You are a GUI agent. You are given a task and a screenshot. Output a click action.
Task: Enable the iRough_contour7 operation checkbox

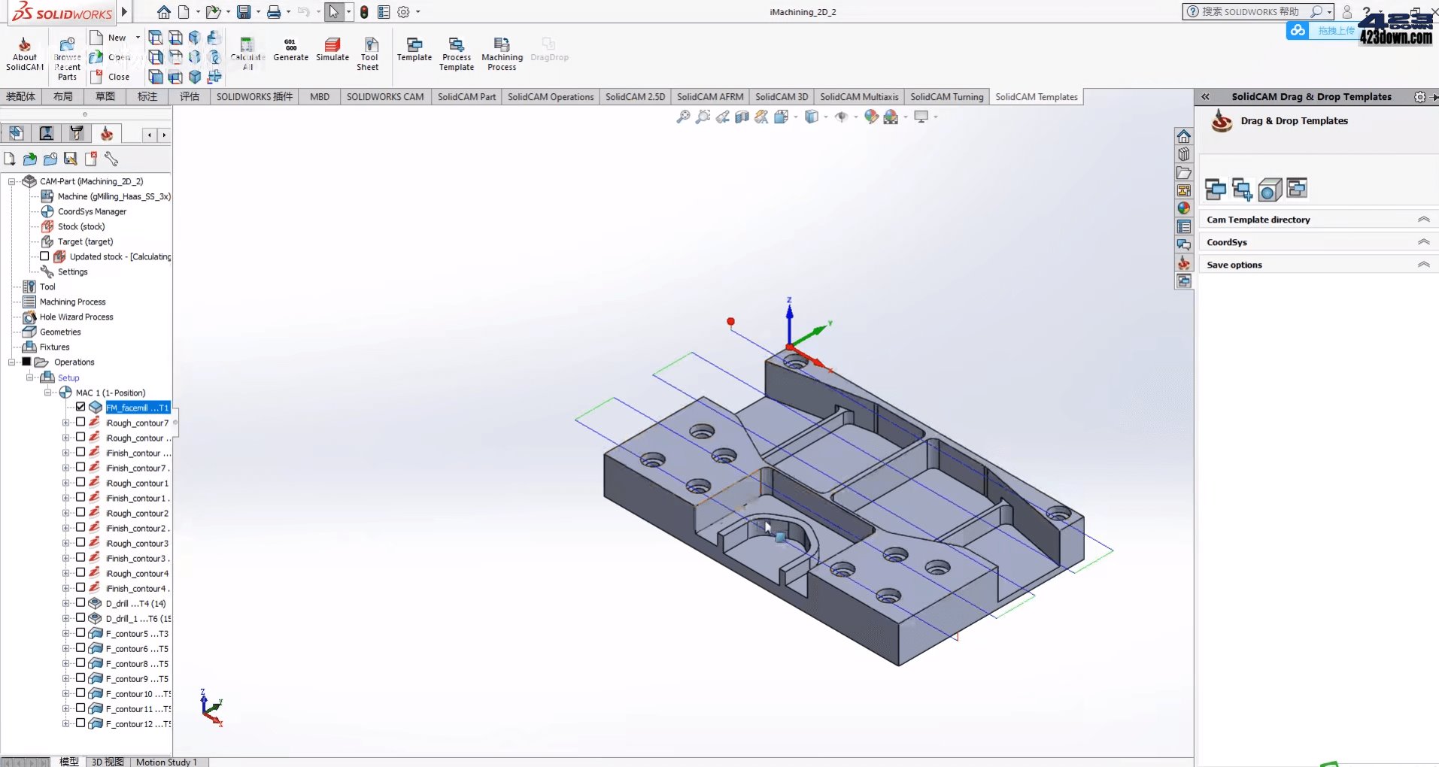pos(80,423)
